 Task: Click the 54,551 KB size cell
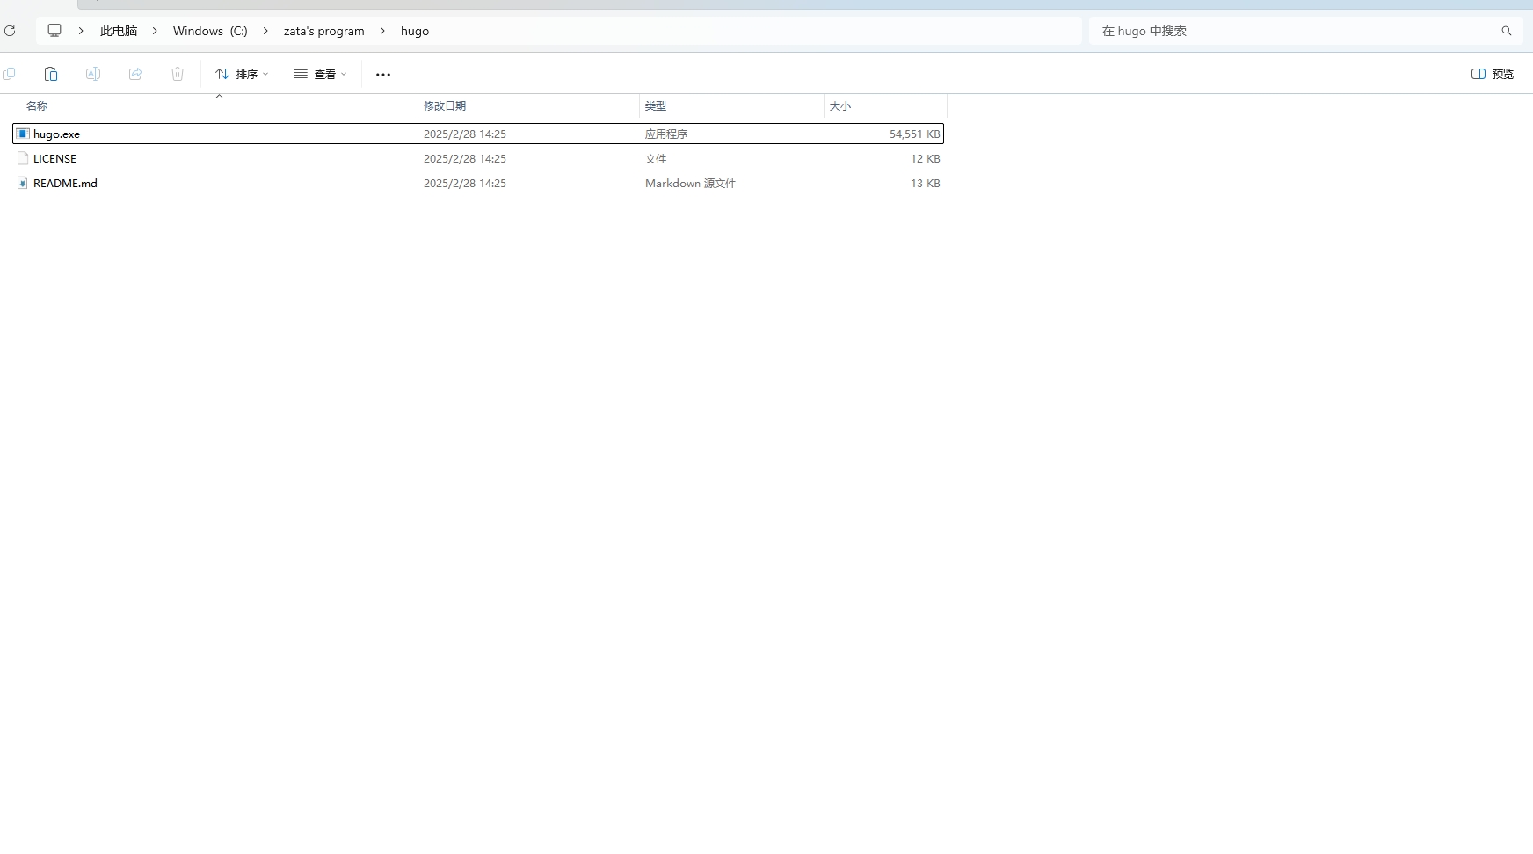tap(915, 134)
